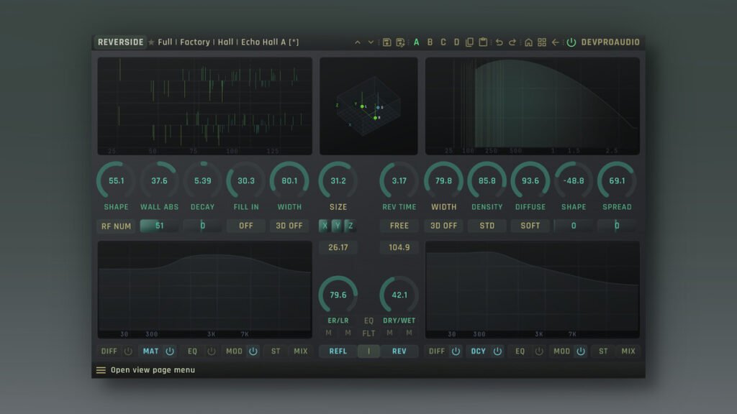The width and height of the screenshot is (737, 414).
Task: Click the center EQ label above FLT
Action: pyautogui.click(x=368, y=321)
